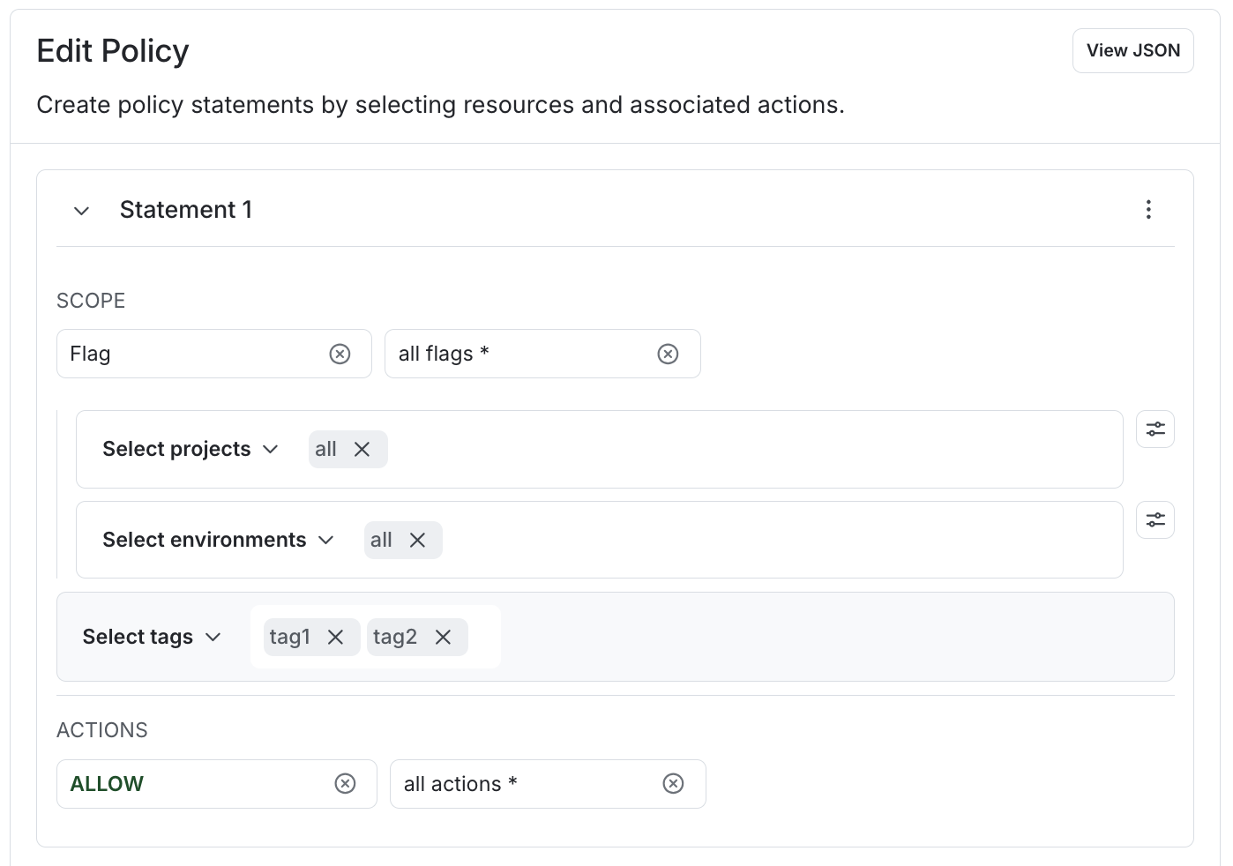Clear the 'all actions *' selection
The width and height of the screenshot is (1233, 866).
coord(673,784)
